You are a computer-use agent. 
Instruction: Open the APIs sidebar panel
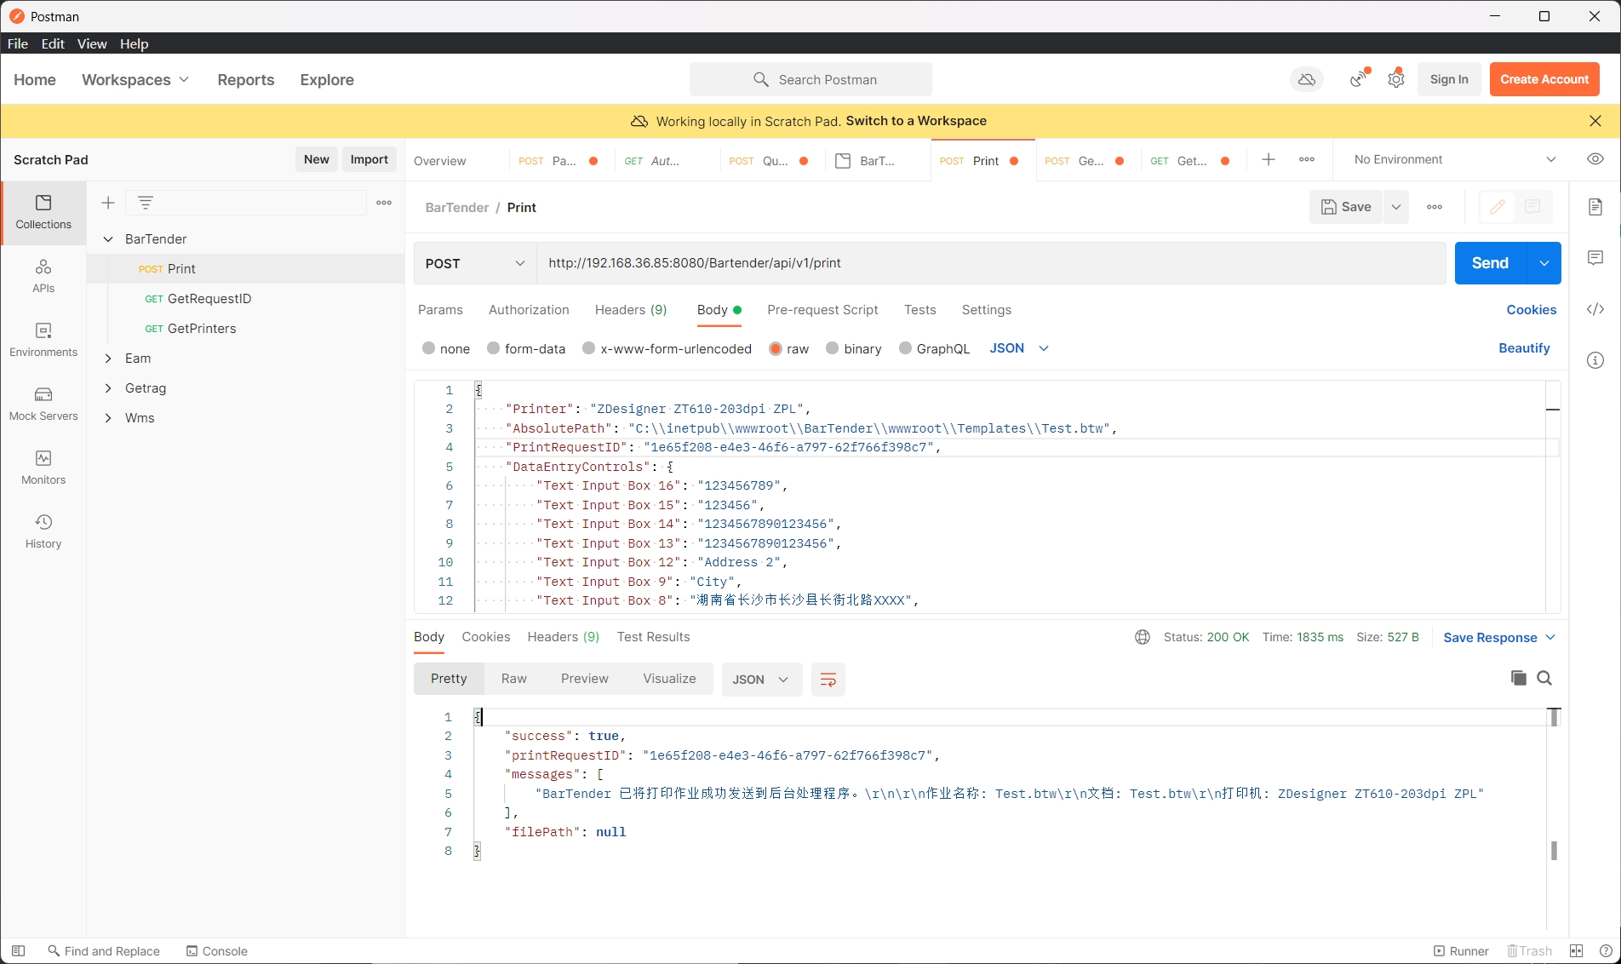tap(43, 276)
